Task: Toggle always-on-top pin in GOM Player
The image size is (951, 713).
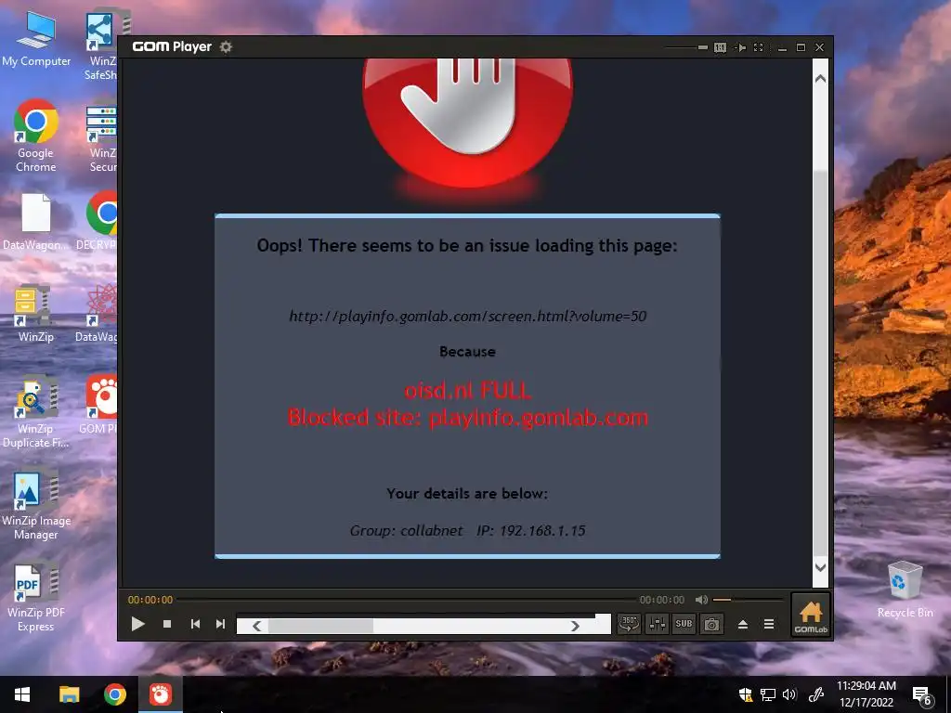Action: (740, 47)
